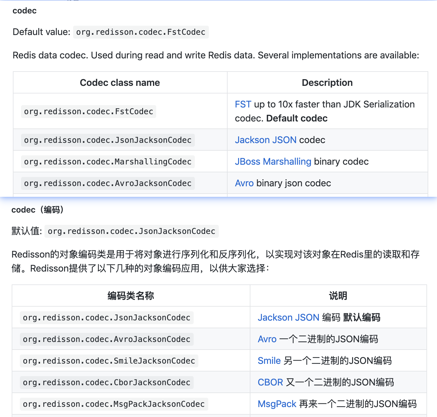Click the codec heading
437x417 pixels.
tap(24, 11)
